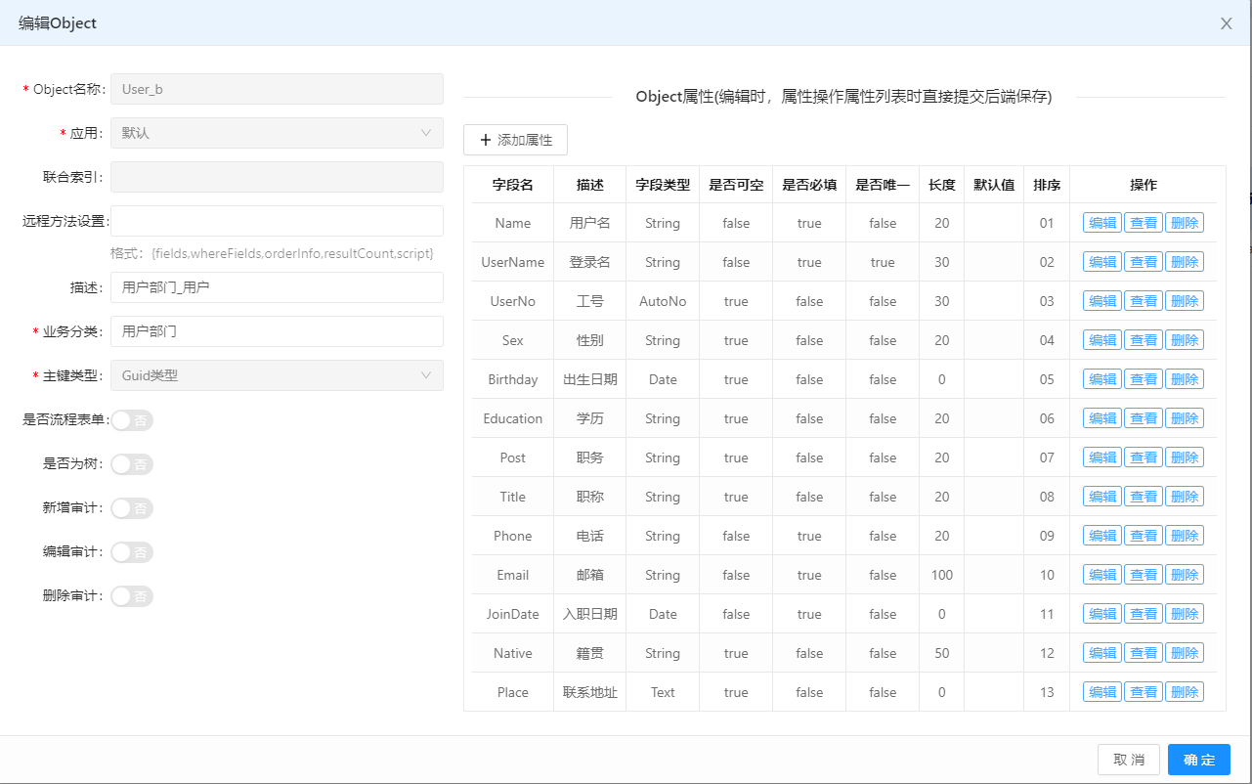Screen dimensions: 1252x784
Task: Toggle the 是否流程表单 switch
Action: tap(132, 420)
